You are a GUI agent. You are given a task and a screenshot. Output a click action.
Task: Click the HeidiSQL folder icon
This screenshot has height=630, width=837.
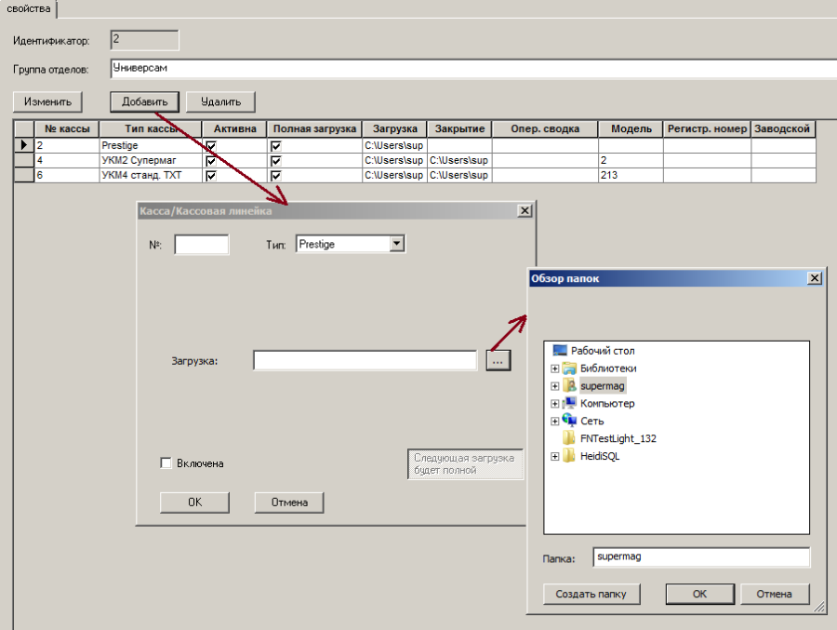pos(569,456)
